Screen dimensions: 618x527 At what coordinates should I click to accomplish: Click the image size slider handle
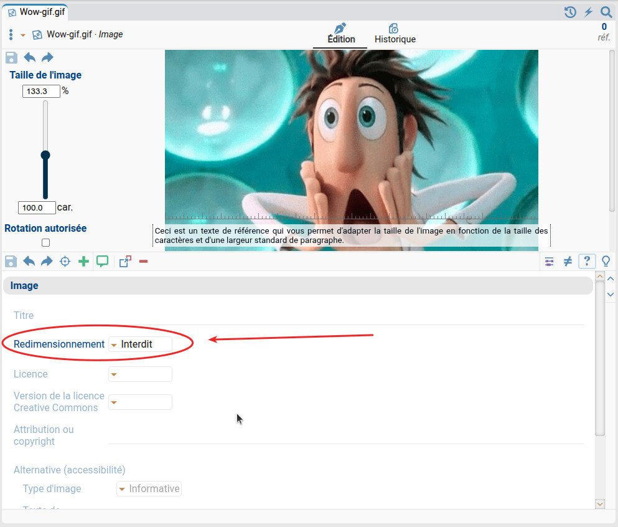click(x=45, y=155)
